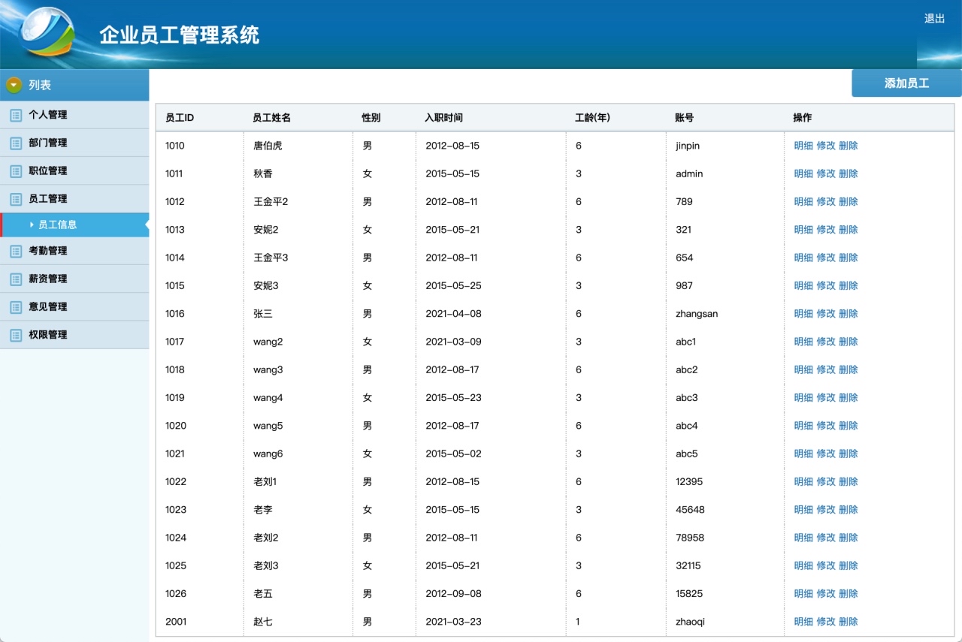
Task: Click 修改 for employee 秋香
Action: 827,173
